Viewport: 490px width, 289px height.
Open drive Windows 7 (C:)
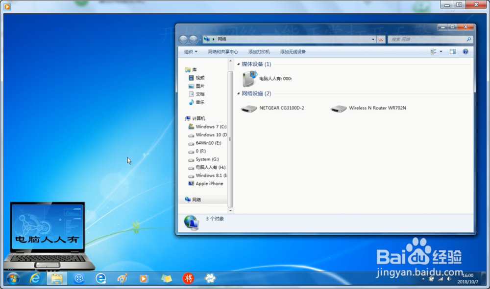pos(207,127)
